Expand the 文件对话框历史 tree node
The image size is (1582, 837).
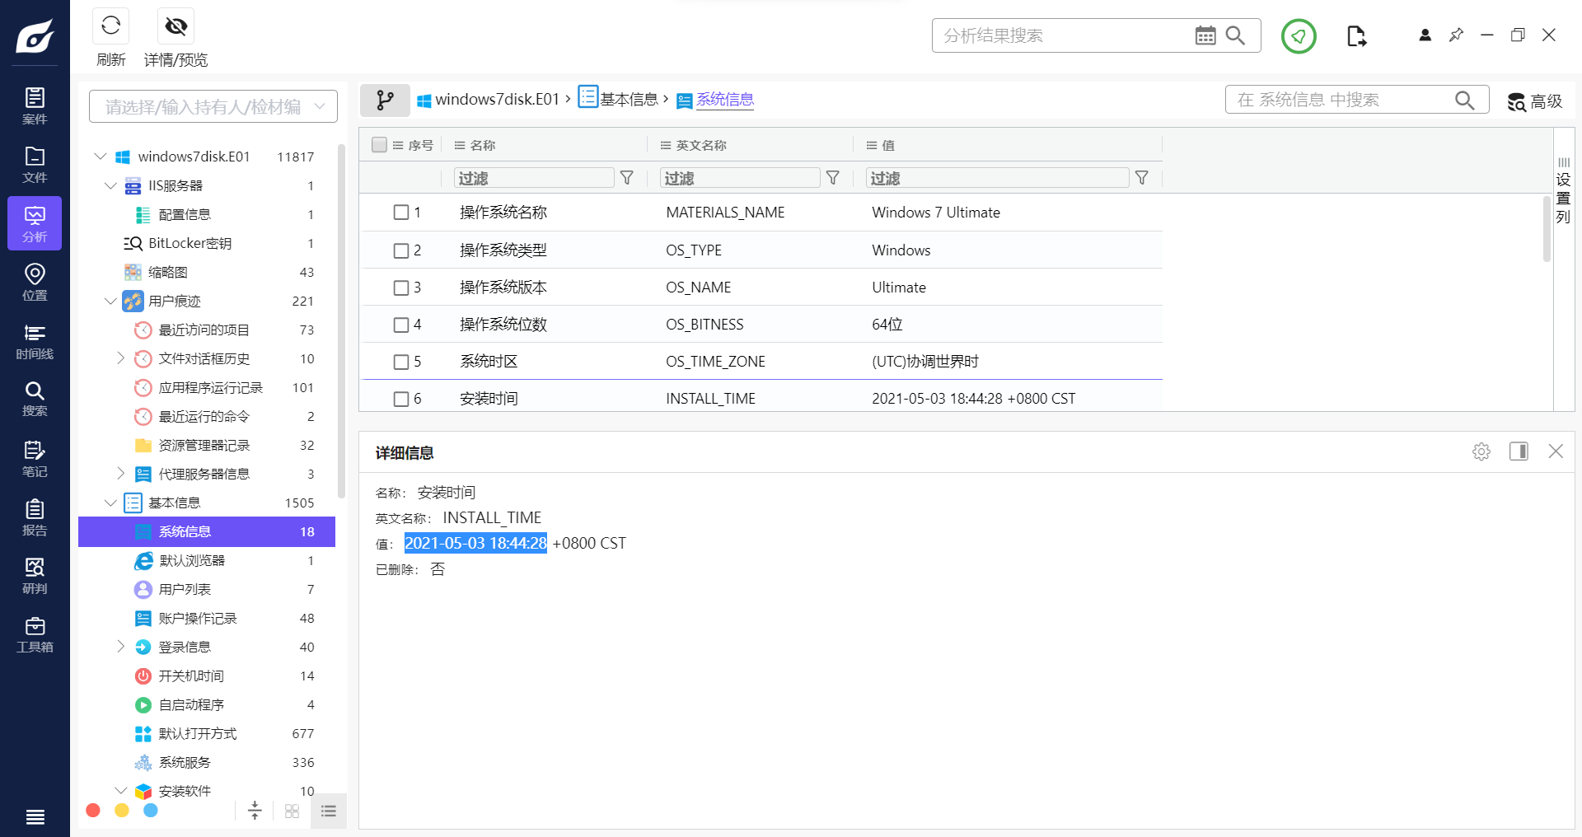120,358
